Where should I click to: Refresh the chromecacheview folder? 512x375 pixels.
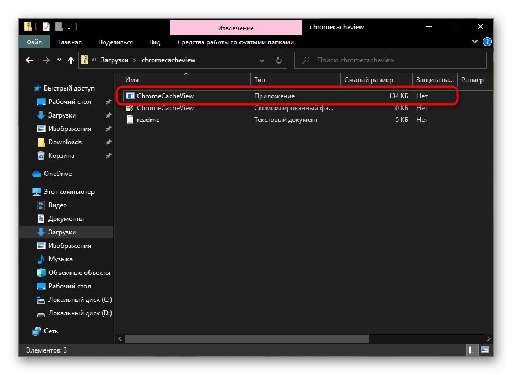click(279, 60)
